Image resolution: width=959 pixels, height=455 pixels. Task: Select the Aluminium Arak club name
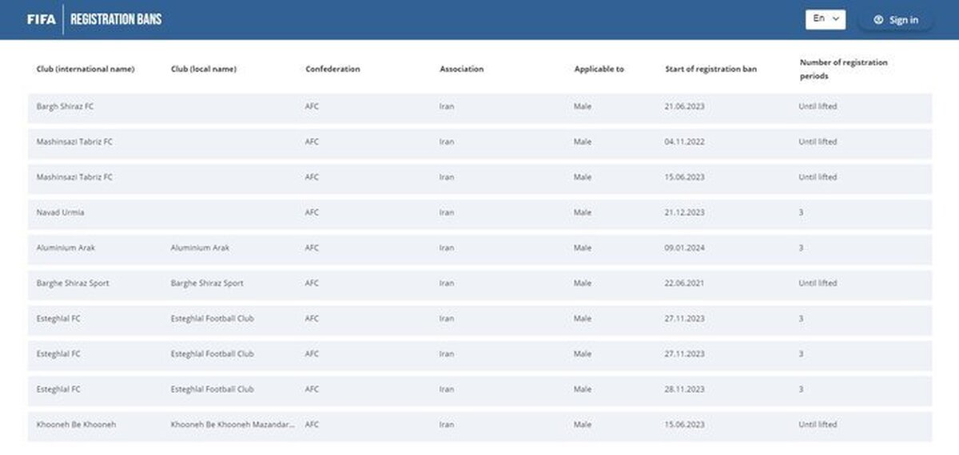click(66, 248)
